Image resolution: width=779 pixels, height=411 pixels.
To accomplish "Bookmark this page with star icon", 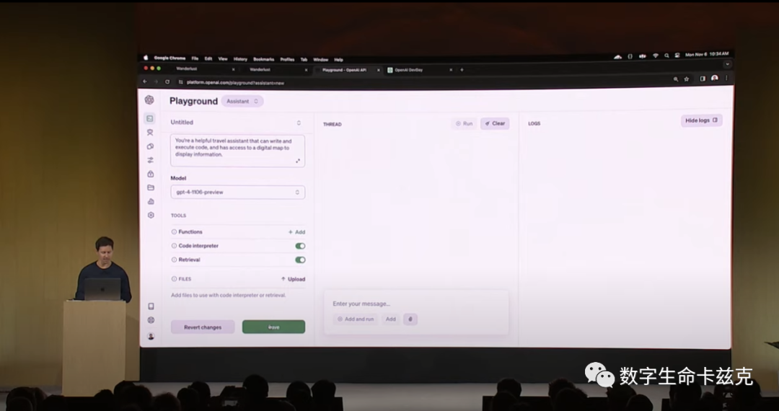I will 687,79.
